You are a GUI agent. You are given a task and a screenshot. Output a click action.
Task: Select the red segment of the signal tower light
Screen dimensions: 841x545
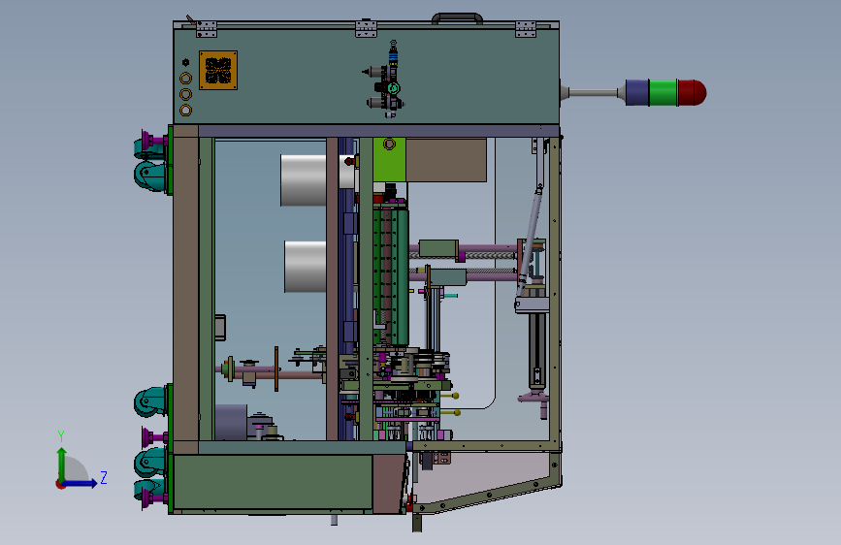tap(693, 93)
